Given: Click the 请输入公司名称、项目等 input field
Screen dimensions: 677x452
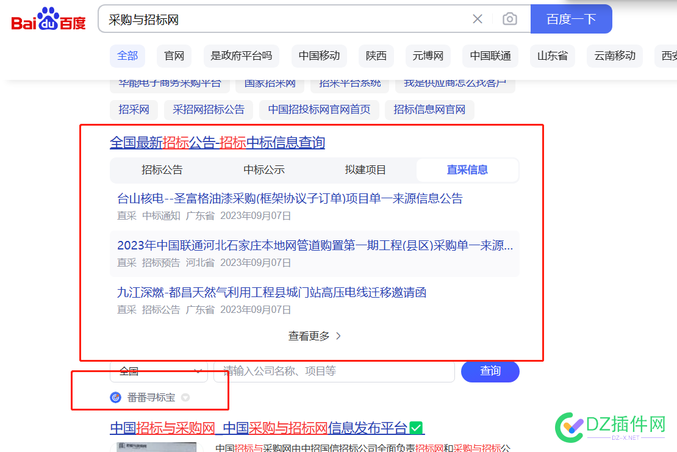Looking at the screenshot, I should pyautogui.click(x=334, y=371).
